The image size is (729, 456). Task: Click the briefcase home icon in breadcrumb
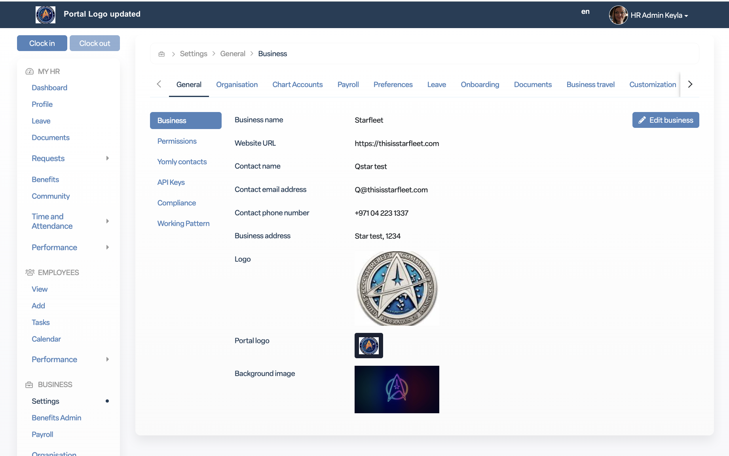click(161, 54)
